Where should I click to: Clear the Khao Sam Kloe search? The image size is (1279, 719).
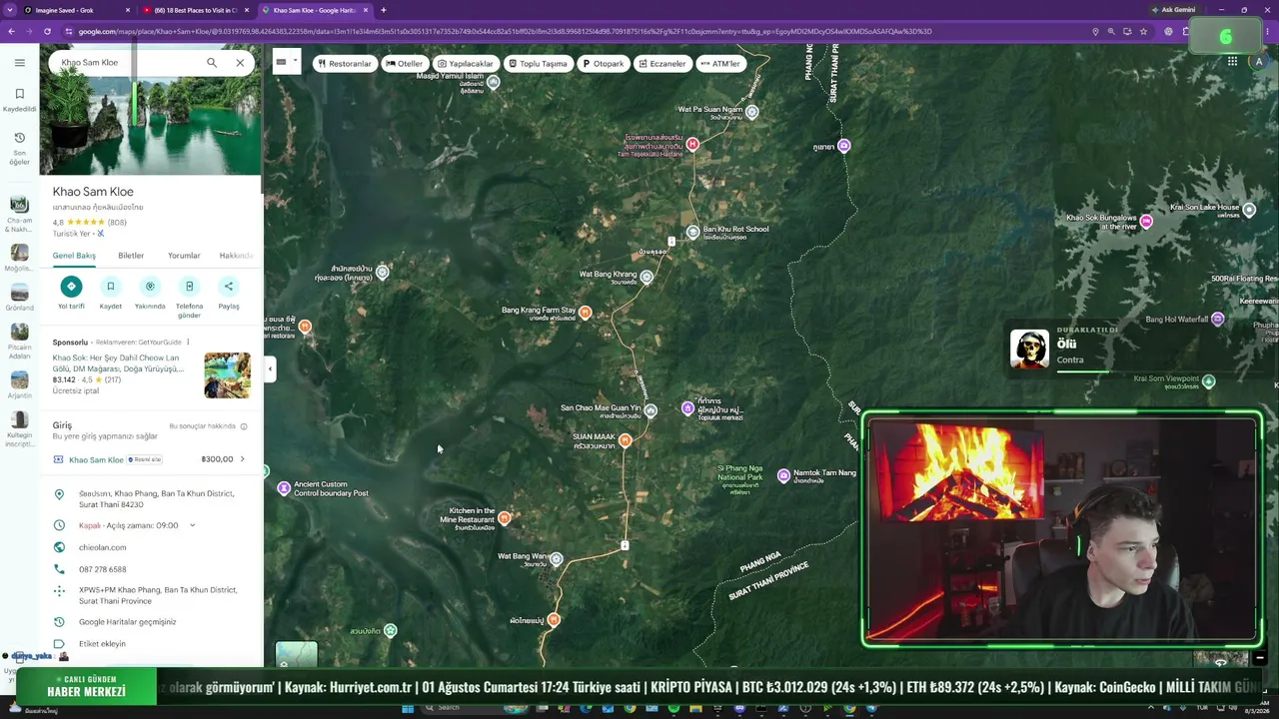click(240, 63)
